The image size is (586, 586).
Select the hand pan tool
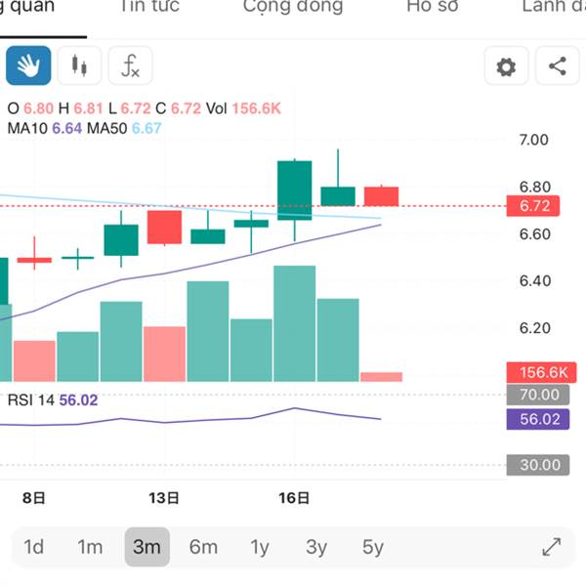pyautogui.click(x=28, y=66)
